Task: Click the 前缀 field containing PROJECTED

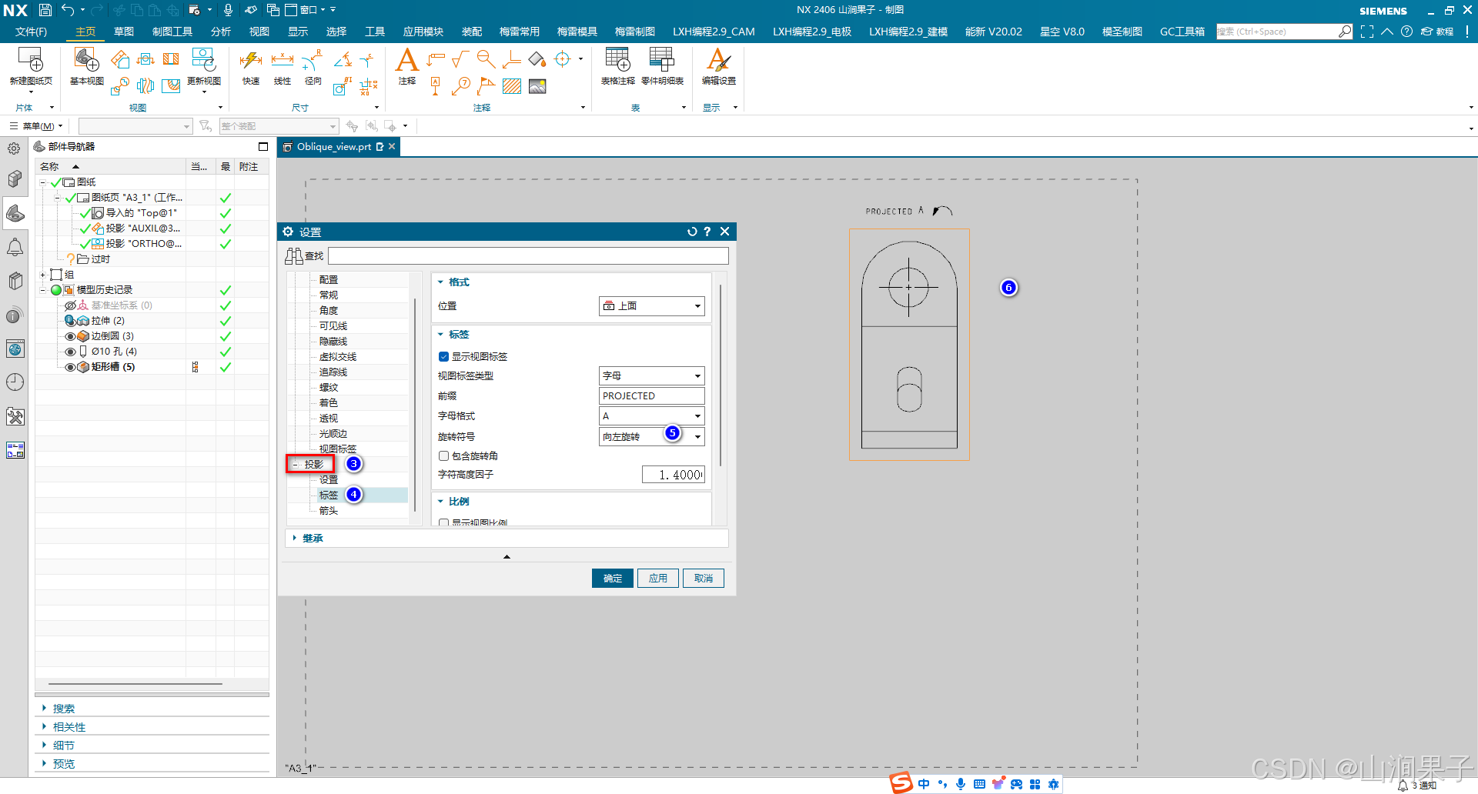Action: click(651, 395)
